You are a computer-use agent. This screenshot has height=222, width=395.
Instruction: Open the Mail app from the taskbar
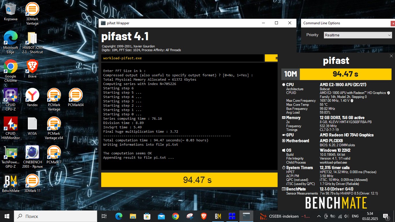tap(161, 216)
